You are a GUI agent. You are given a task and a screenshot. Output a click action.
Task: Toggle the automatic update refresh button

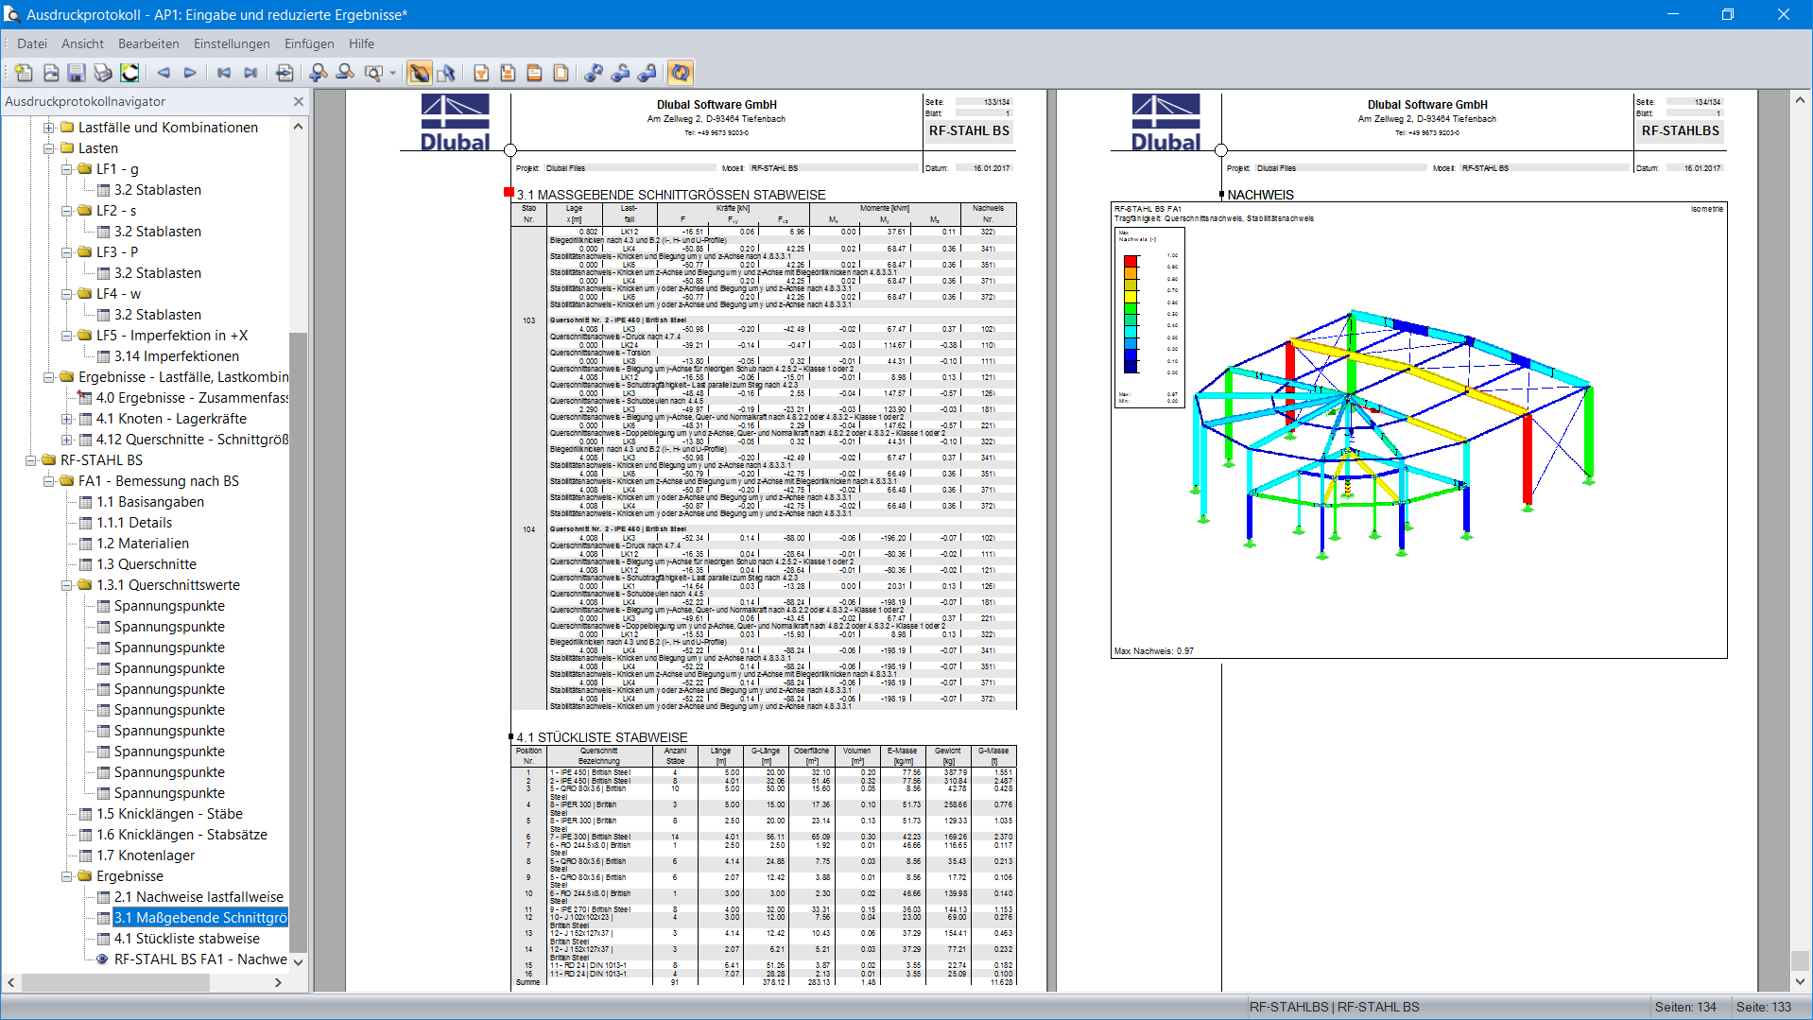[681, 73]
